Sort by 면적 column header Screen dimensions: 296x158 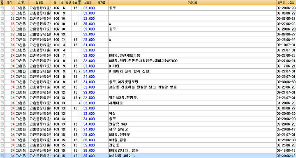point(9,2)
